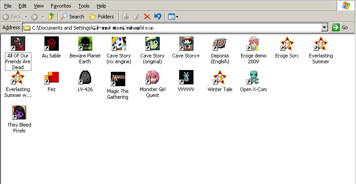
Task: Select the LV-426 shortcut icon
Action: (x=85, y=77)
